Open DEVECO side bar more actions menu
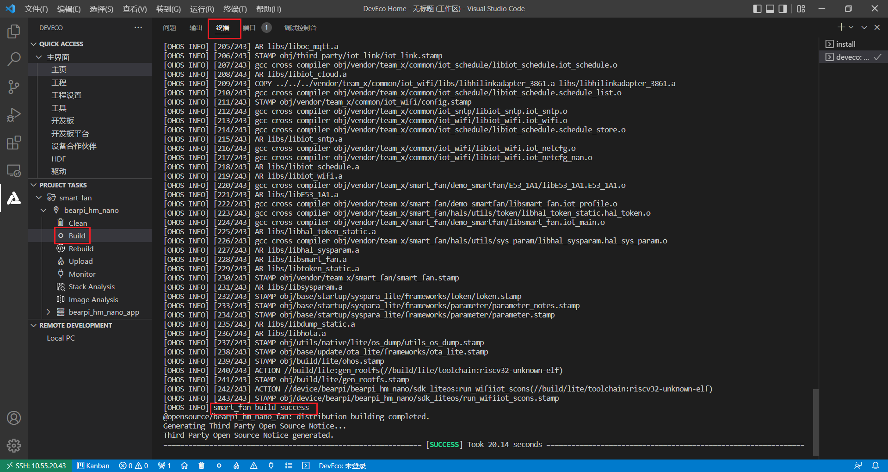The width and height of the screenshot is (888, 472). click(x=138, y=28)
